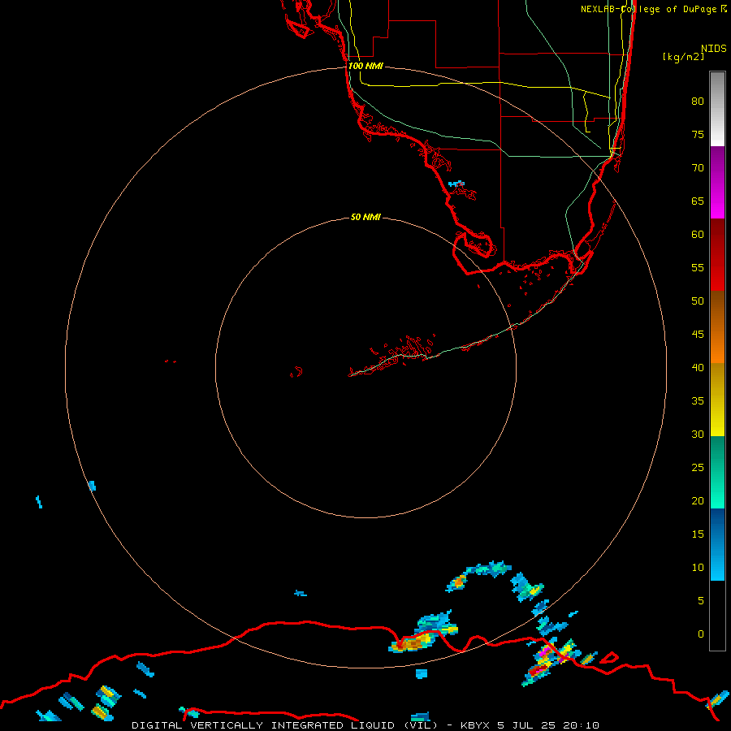
Task: Click the 20 value on color scale
Action: pyautogui.click(x=698, y=500)
